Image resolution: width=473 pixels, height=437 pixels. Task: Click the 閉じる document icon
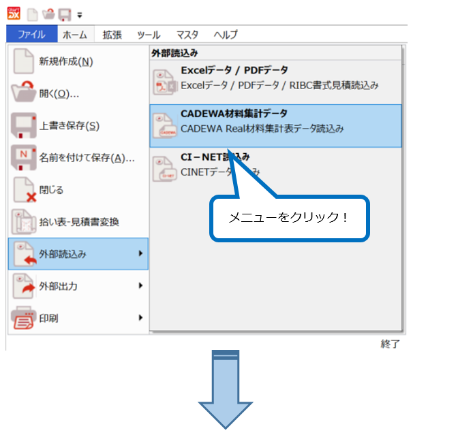coord(24,190)
